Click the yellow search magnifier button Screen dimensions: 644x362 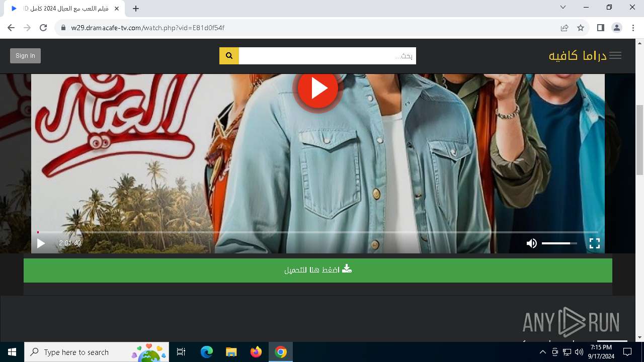[229, 56]
